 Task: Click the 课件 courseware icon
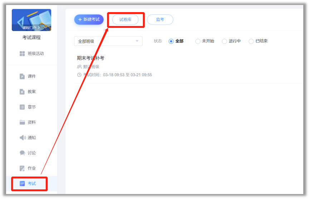pyautogui.click(x=22, y=76)
